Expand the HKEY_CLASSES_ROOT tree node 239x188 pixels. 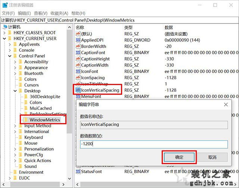[4, 32]
